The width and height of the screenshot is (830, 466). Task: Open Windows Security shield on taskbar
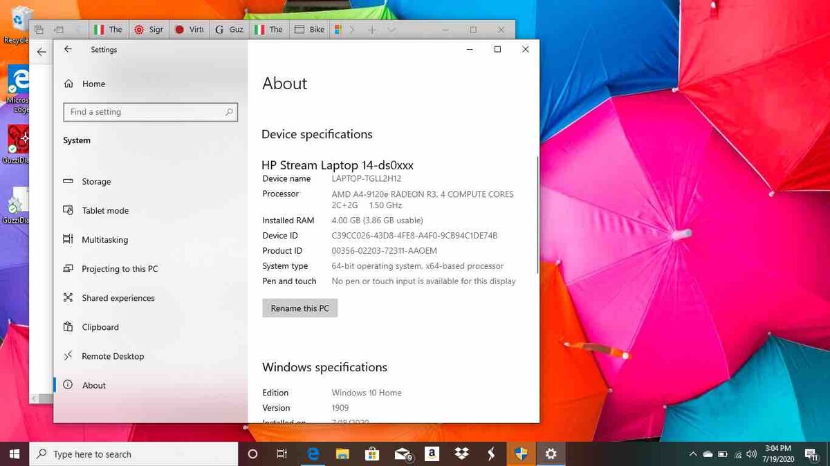tap(521, 454)
